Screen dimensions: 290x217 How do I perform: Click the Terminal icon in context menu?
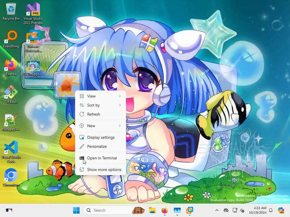tap(82, 158)
